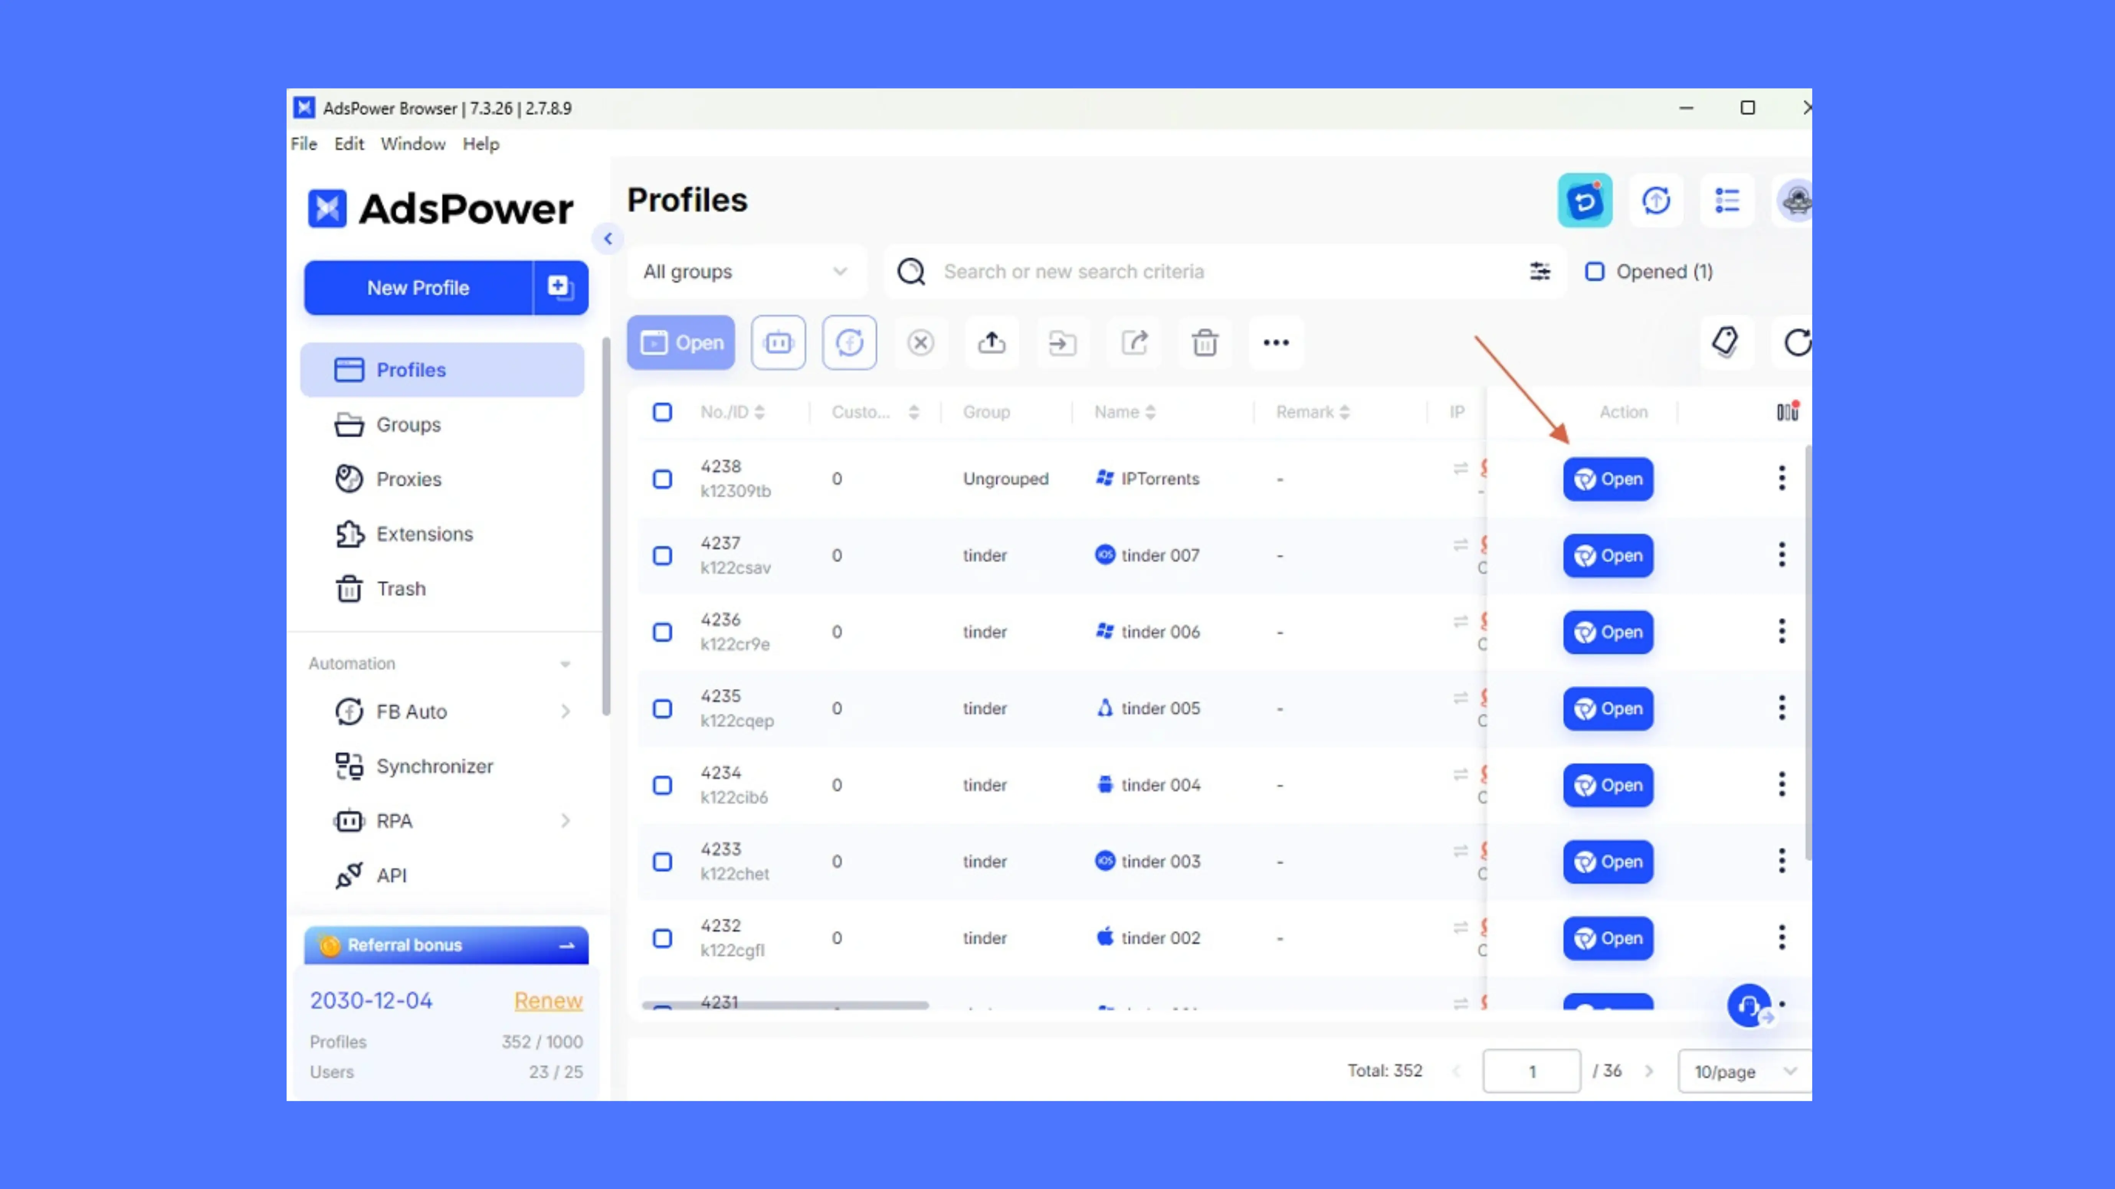
Task: Expand the RPA submenu
Action: click(565, 821)
